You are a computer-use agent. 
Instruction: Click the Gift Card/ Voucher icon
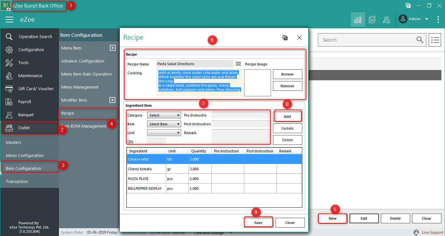[9, 89]
